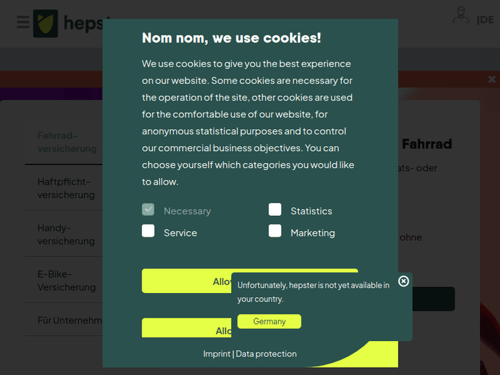Close the country availability popup

(x=403, y=281)
